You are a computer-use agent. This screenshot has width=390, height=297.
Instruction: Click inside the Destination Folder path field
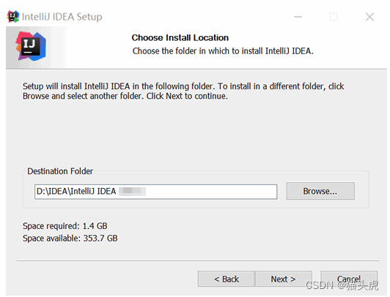click(x=155, y=192)
